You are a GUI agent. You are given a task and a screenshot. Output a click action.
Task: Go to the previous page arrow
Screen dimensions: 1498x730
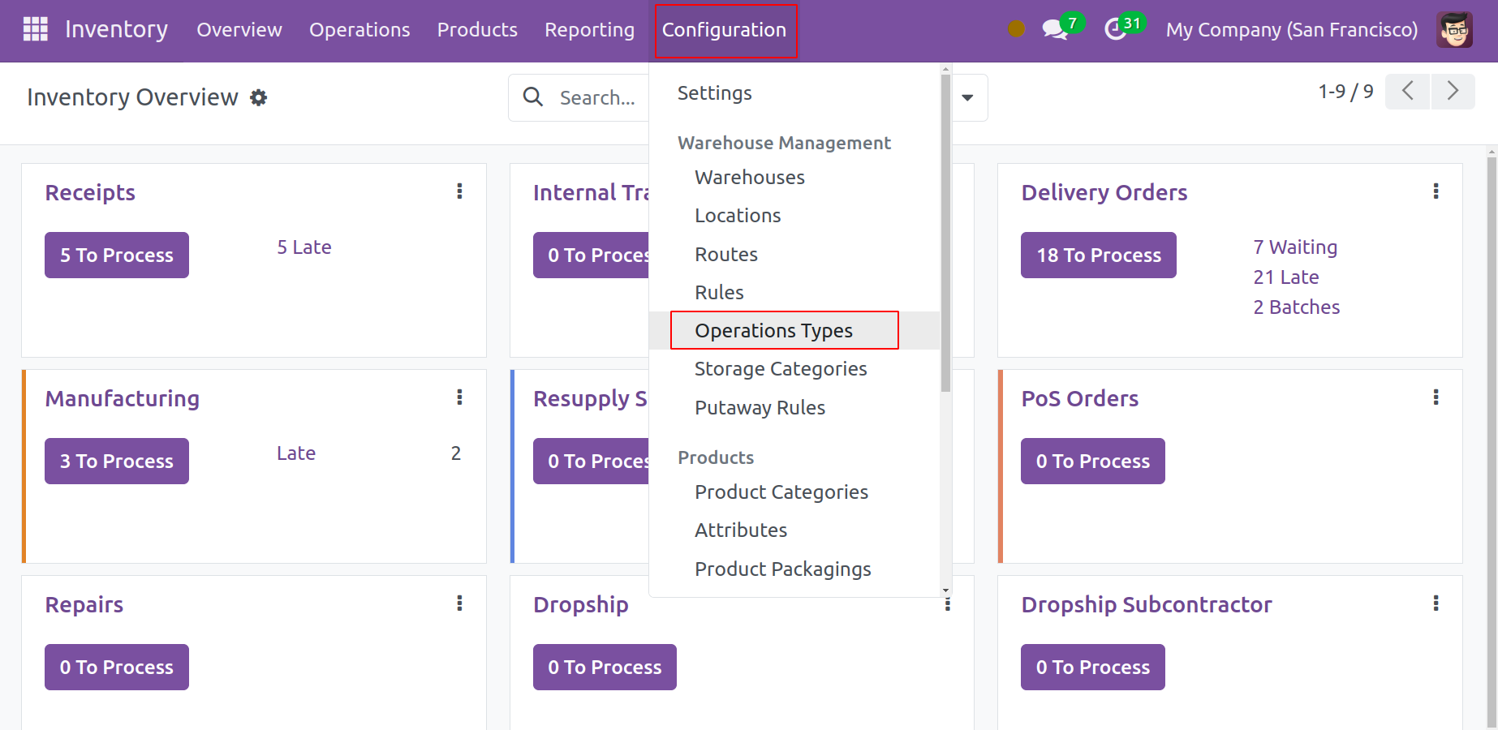(x=1408, y=91)
